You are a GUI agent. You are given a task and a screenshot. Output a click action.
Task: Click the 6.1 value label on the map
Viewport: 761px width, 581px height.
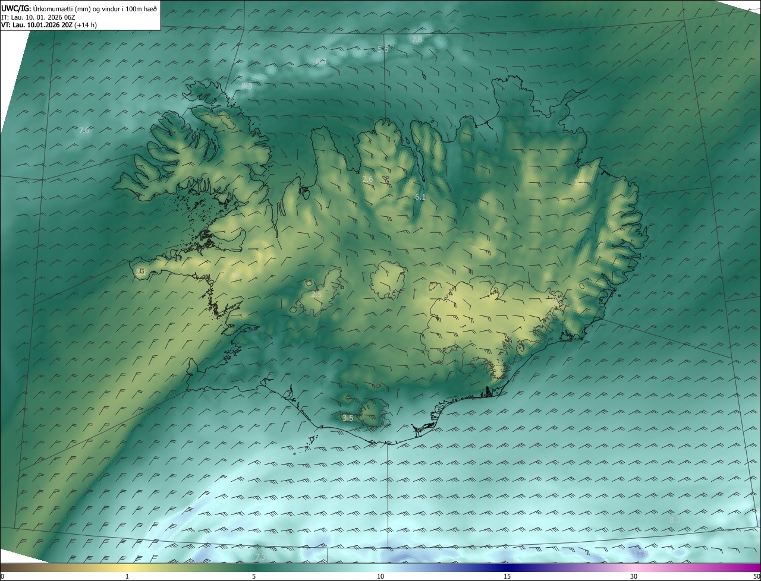coord(420,197)
